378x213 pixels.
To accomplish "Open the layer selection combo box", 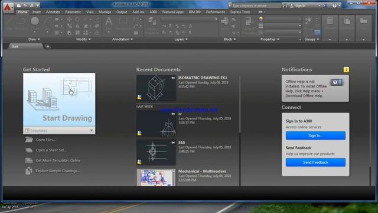I will pyautogui.click(x=189, y=19).
